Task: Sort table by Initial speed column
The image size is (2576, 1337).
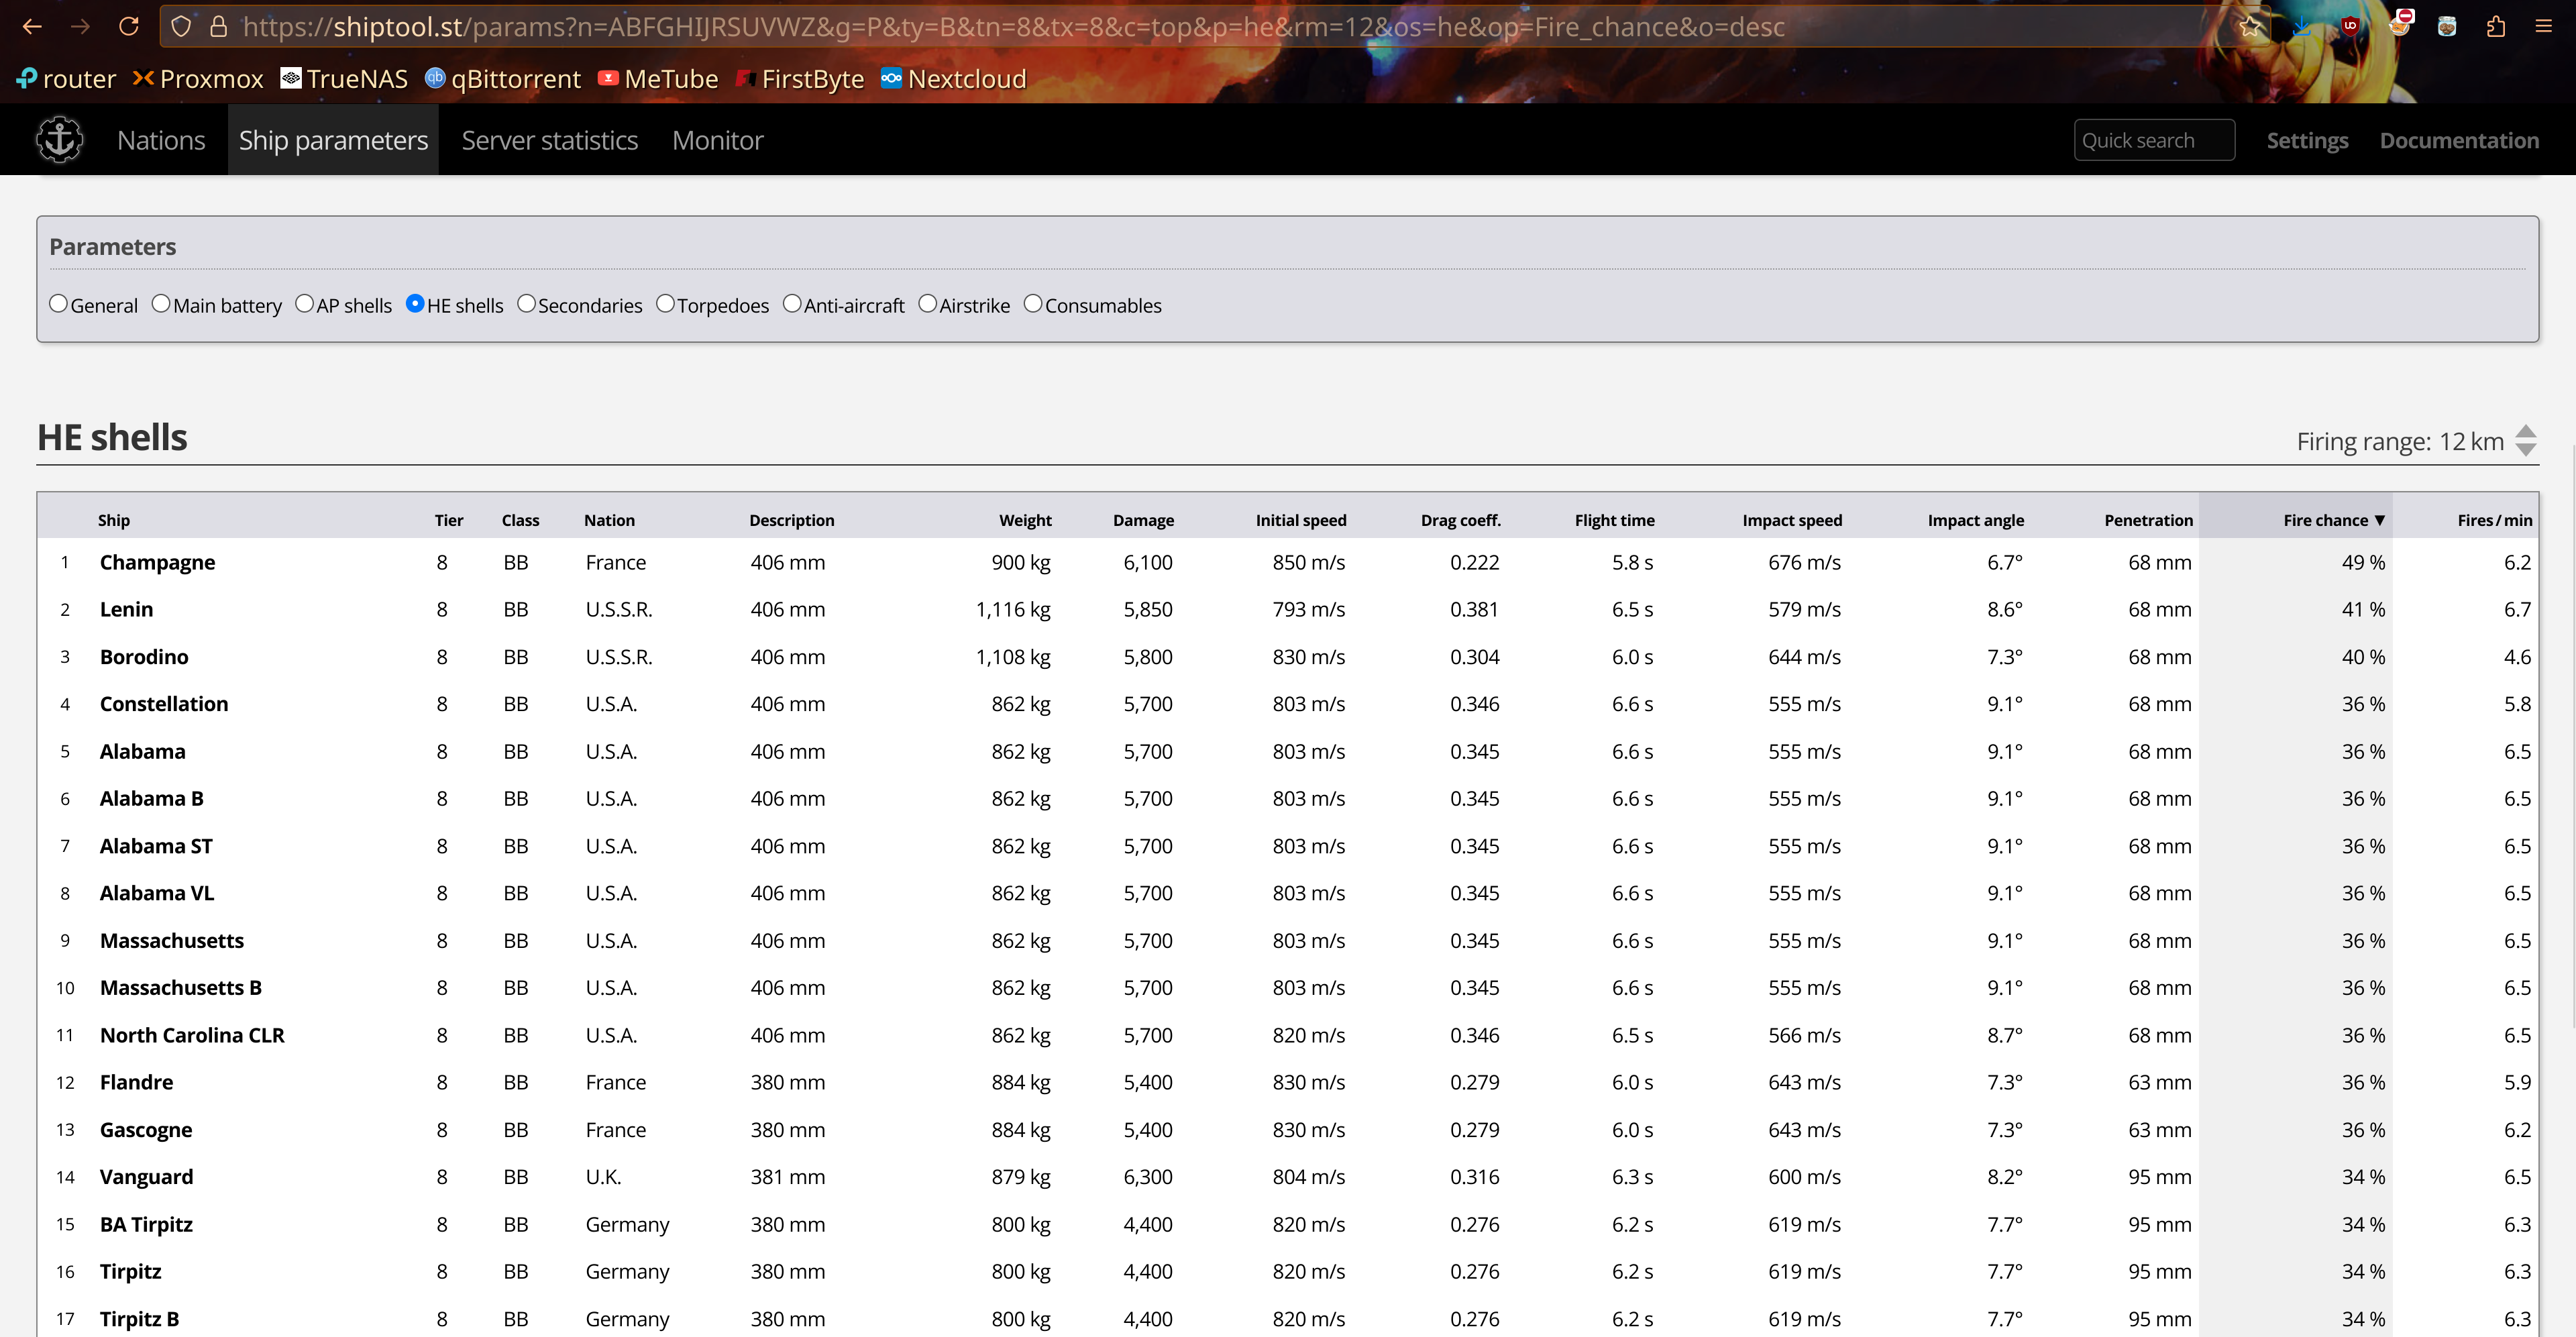Action: pyautogui.click(x=1301, y=520)
